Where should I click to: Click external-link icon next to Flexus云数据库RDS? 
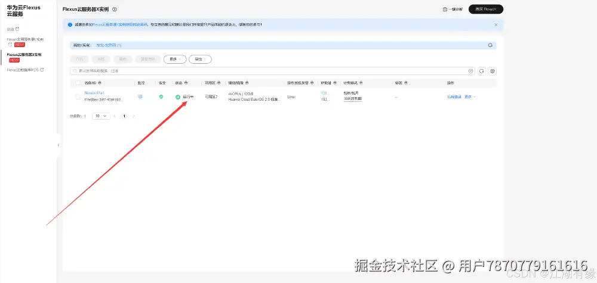tap(42, 70)
